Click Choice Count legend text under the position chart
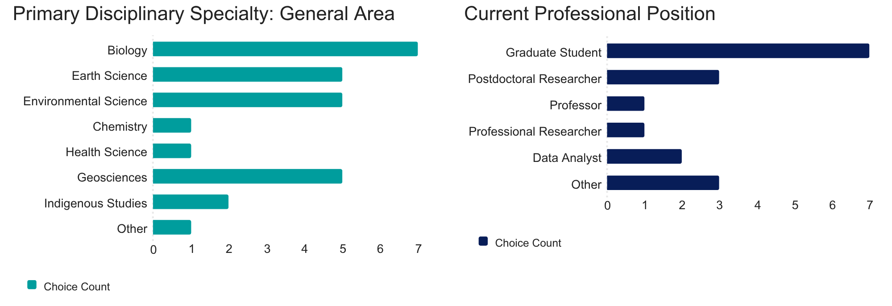Image resolution: width=892 pixels, height=306 pixels. click(x=528, y=243)
